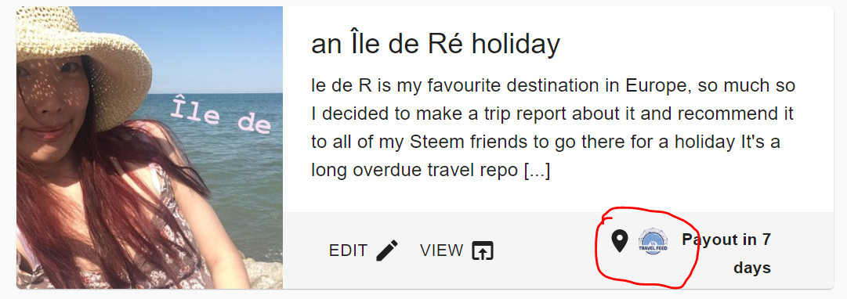Click the black location pin icon
847x299 pixels.
(x=619, y=241)
